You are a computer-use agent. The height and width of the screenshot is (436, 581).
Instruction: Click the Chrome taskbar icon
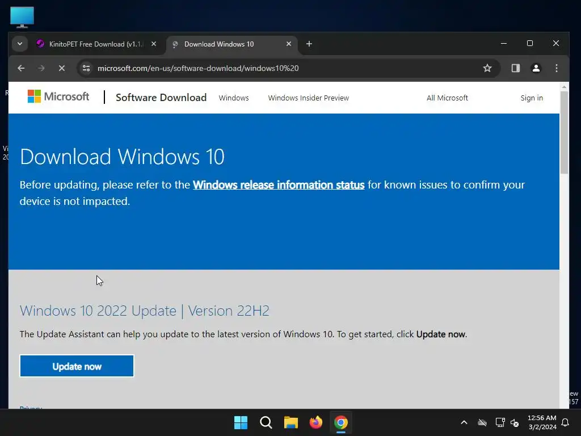341,422
